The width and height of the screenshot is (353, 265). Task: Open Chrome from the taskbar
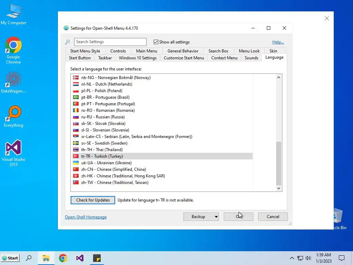tap(63, 258)
